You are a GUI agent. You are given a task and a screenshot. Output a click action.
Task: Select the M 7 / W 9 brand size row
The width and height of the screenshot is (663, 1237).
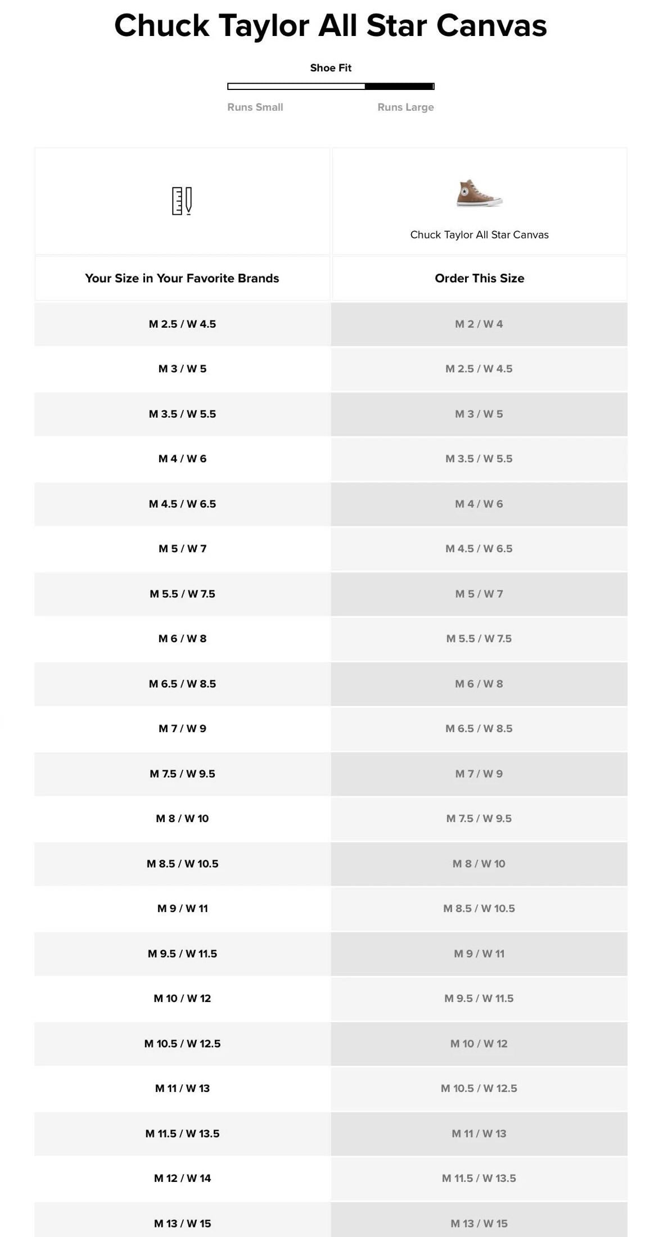(182, 729)
